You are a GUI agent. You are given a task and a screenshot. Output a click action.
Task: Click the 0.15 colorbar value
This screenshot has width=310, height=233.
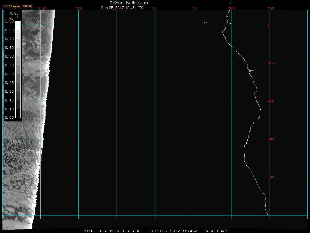tap(9, 100)
